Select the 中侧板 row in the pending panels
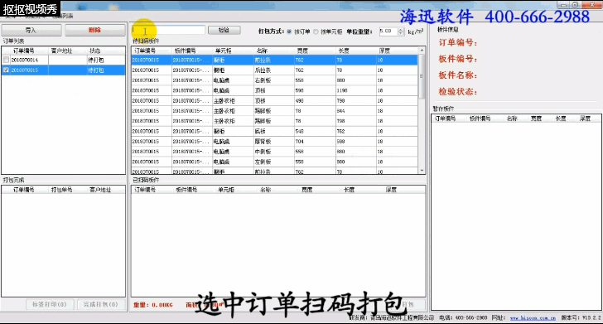Image resolution: width=603 pixels, height=324 pixels. pyautogui.click(x=274, y=152)
